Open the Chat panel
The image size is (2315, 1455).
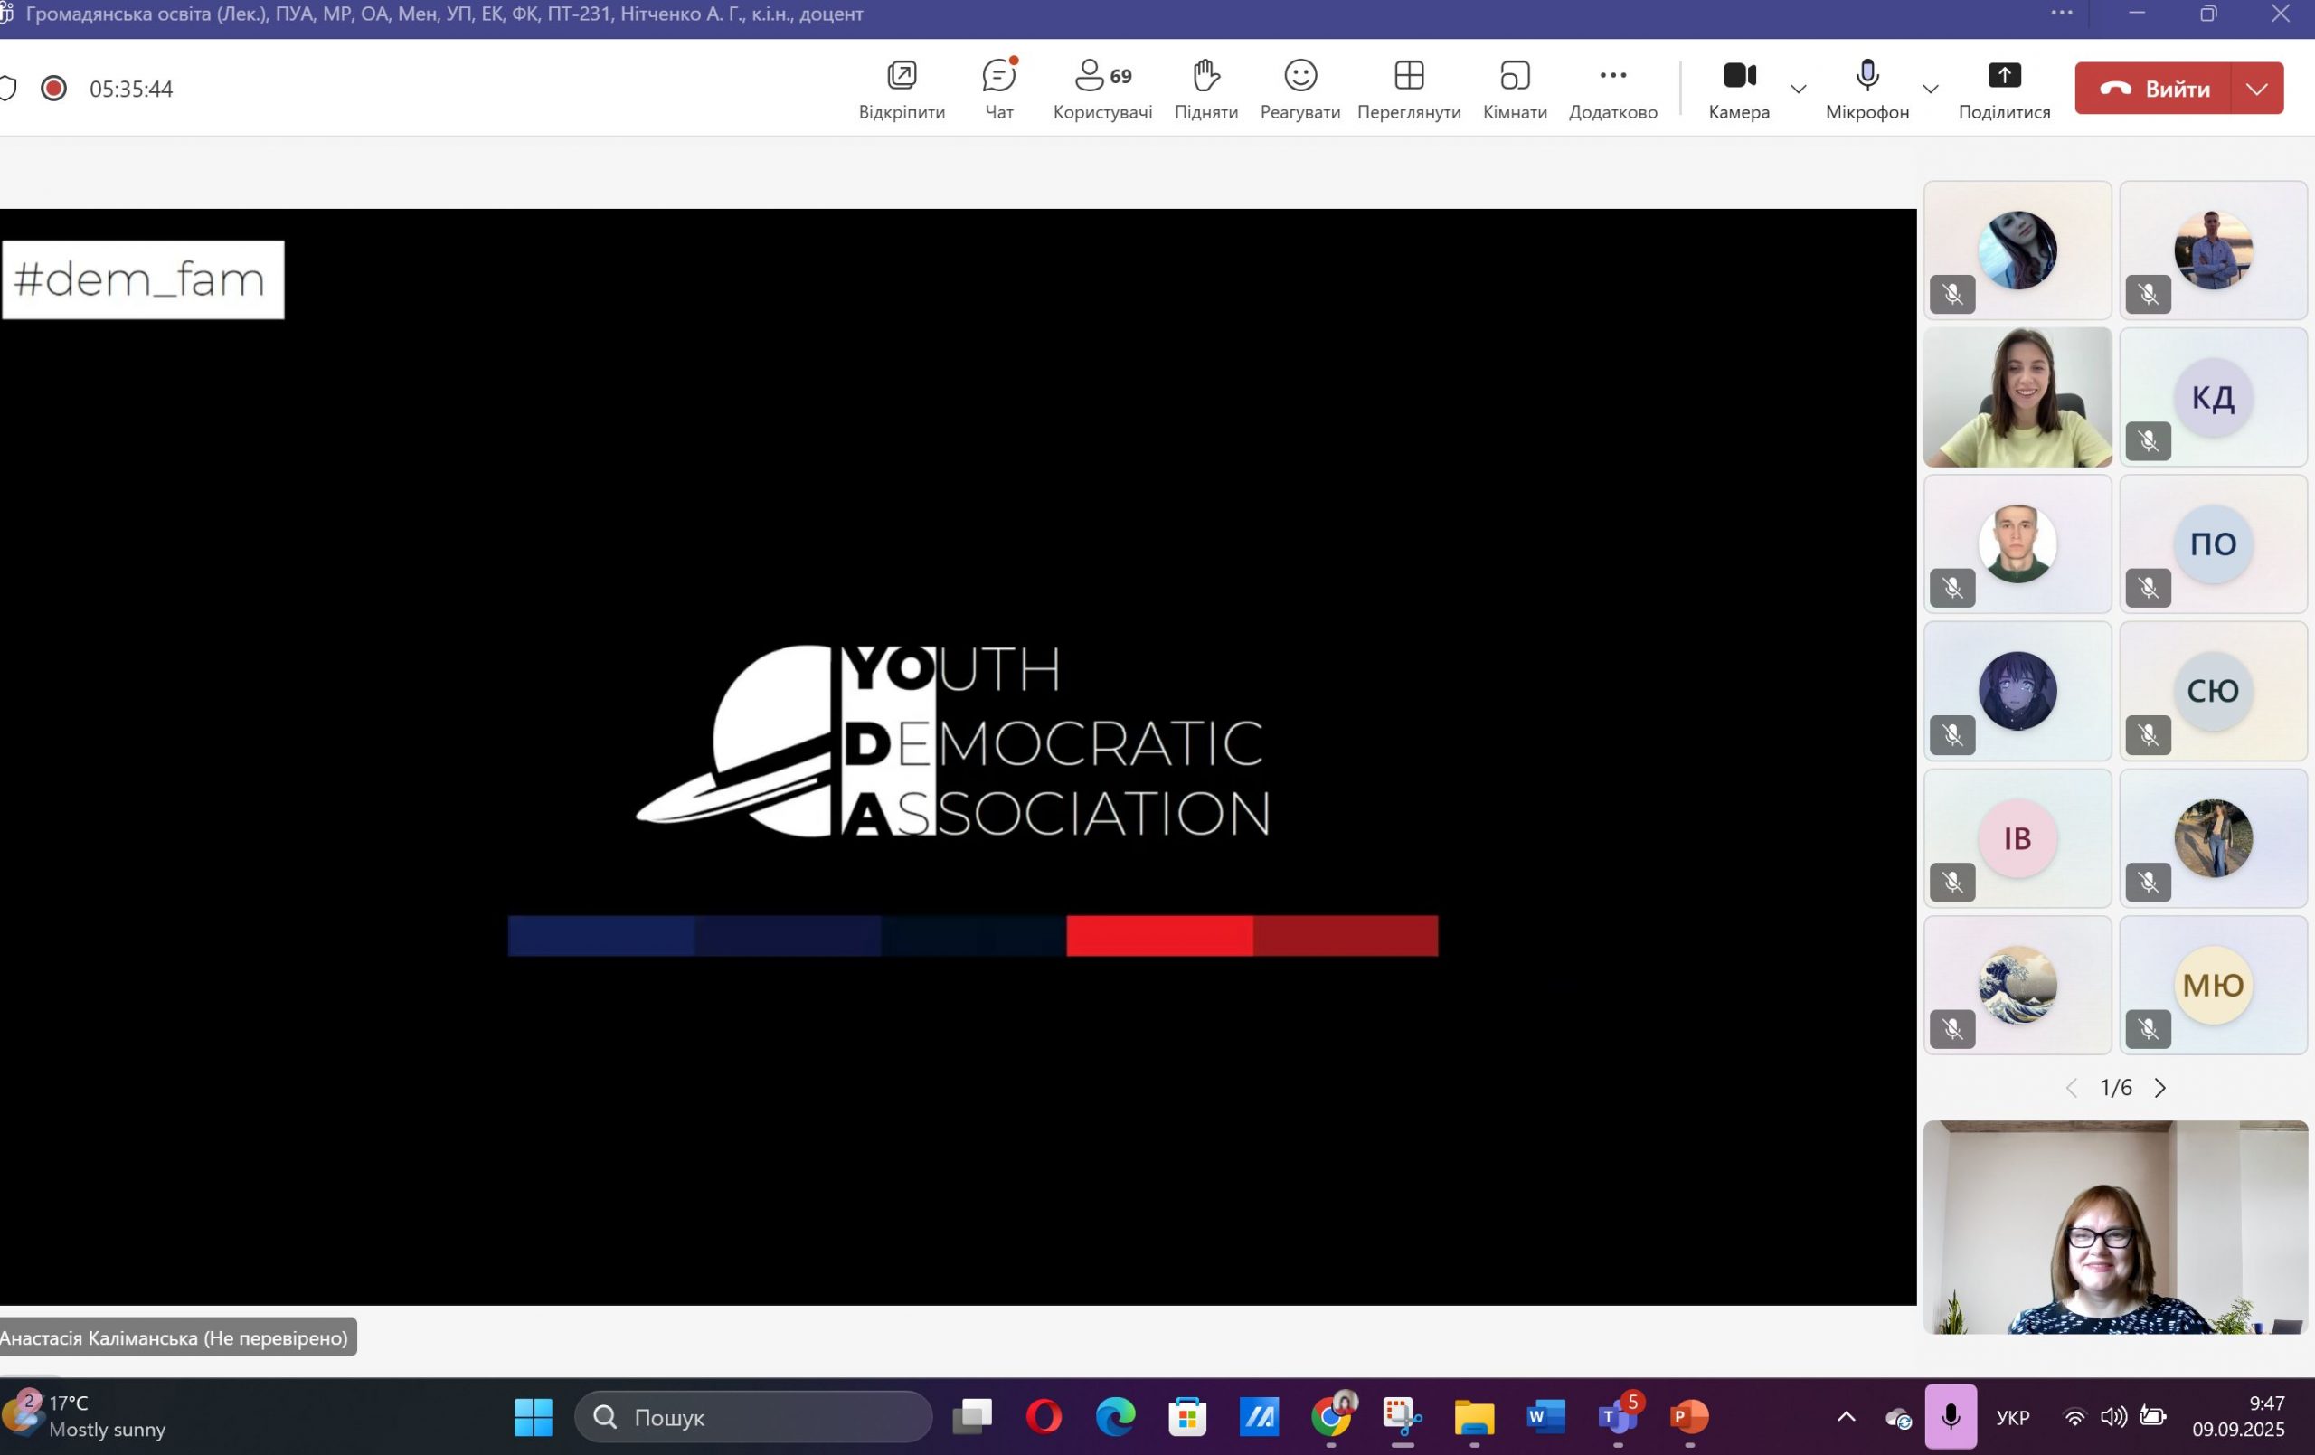(999, 89)
